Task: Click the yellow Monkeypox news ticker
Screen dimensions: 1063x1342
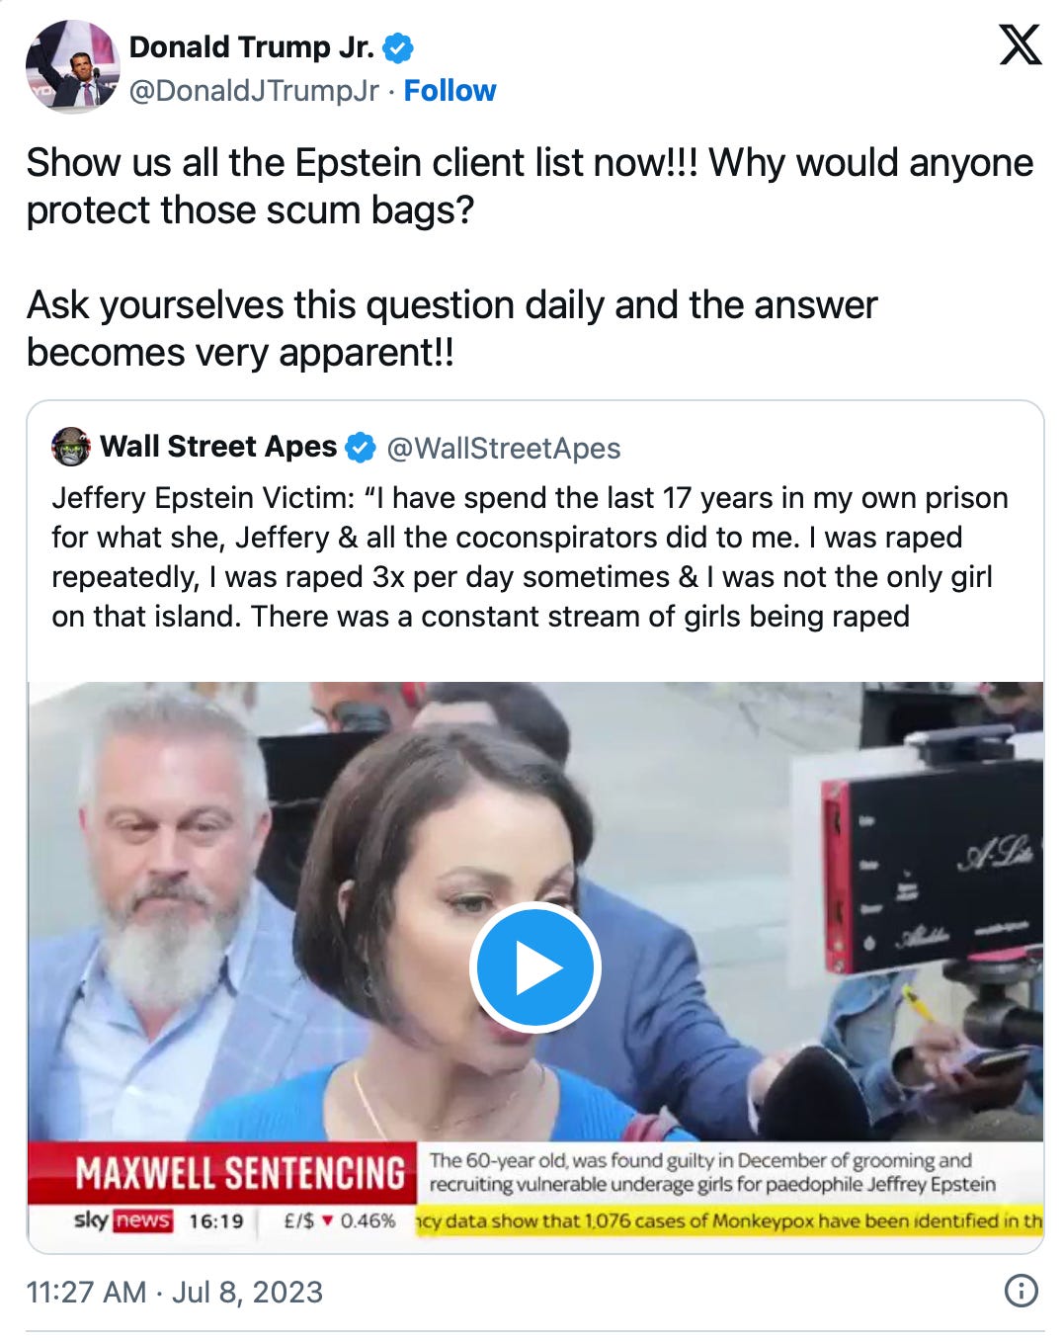Action: click(x=729, y=1221)
